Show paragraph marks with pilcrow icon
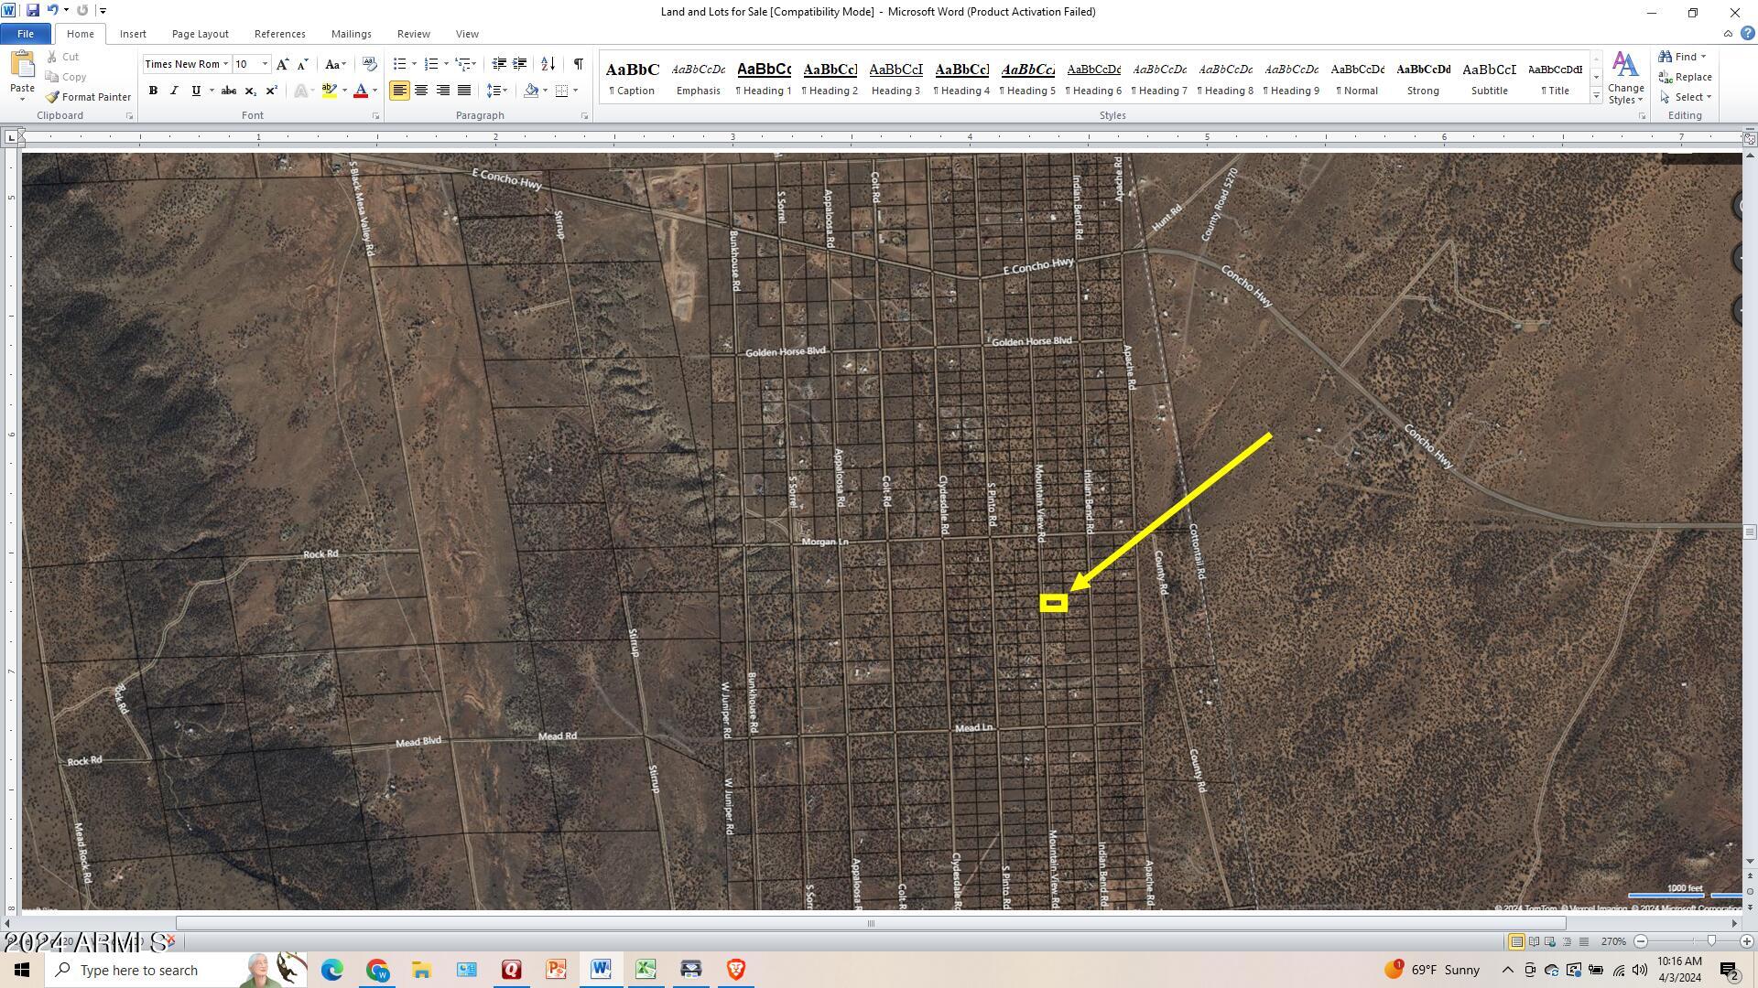 (578, 64)
